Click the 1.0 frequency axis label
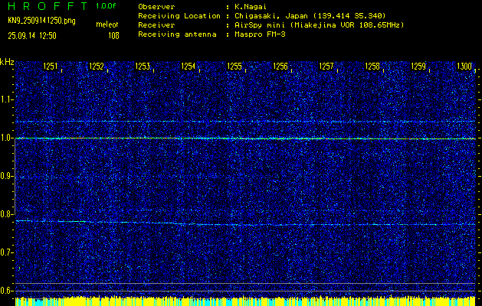 tap(6, 138)
